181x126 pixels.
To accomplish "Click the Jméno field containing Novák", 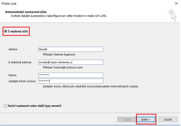I will click(x=70, y=50).
